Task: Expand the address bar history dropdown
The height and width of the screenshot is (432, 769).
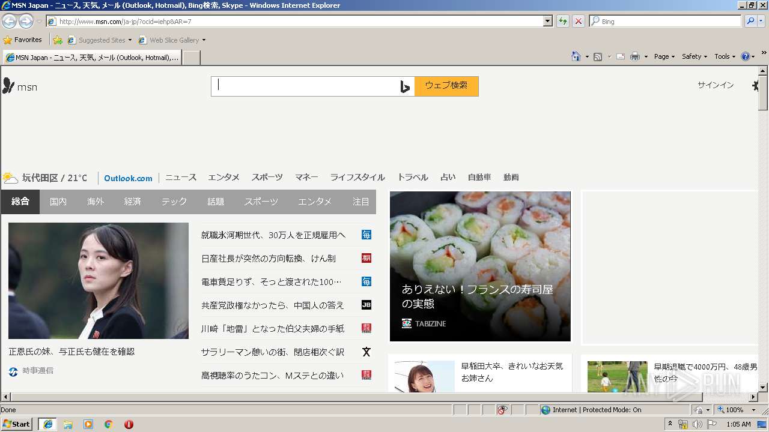Action: pos(547,21)
